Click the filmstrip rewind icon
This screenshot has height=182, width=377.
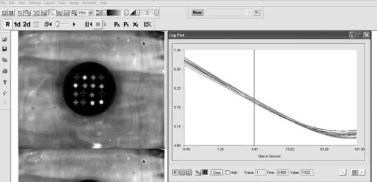coord(88,24)
